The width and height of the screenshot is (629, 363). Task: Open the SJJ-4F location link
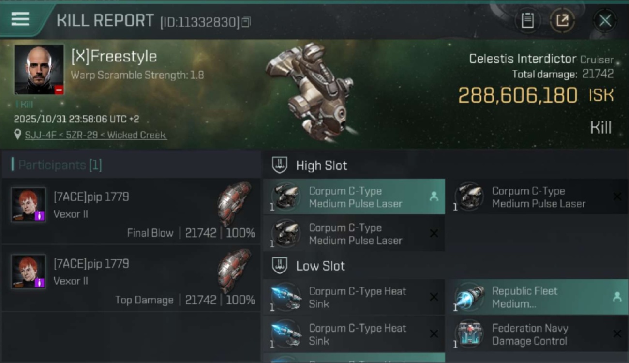[96, 135]
